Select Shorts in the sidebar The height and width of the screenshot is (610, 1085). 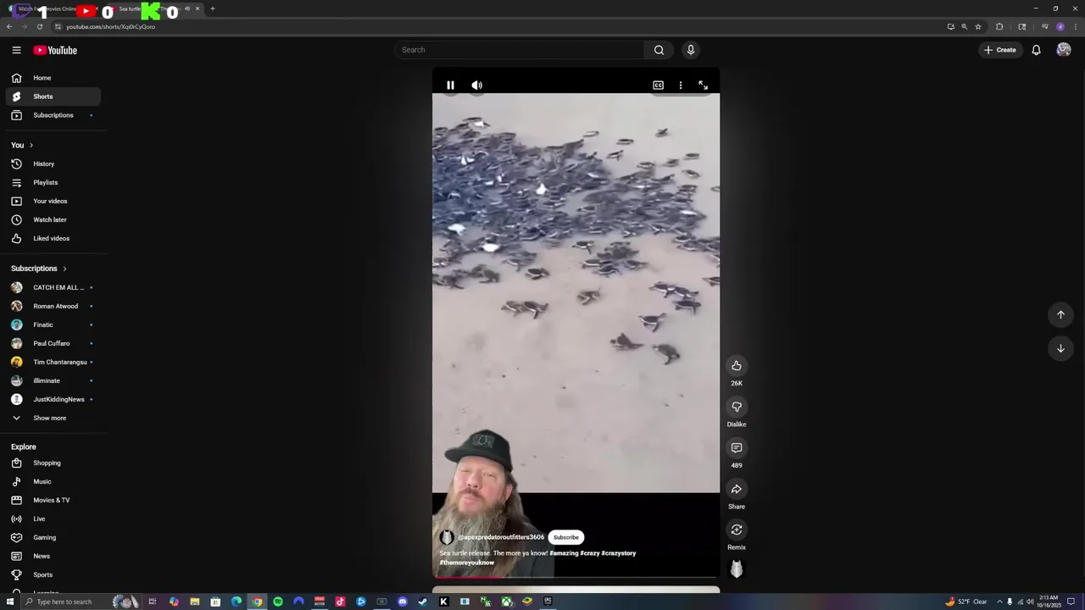53,97
